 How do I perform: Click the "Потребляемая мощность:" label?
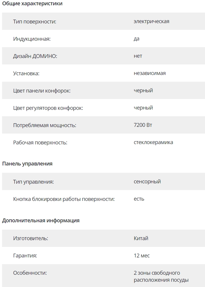point(45,125)
